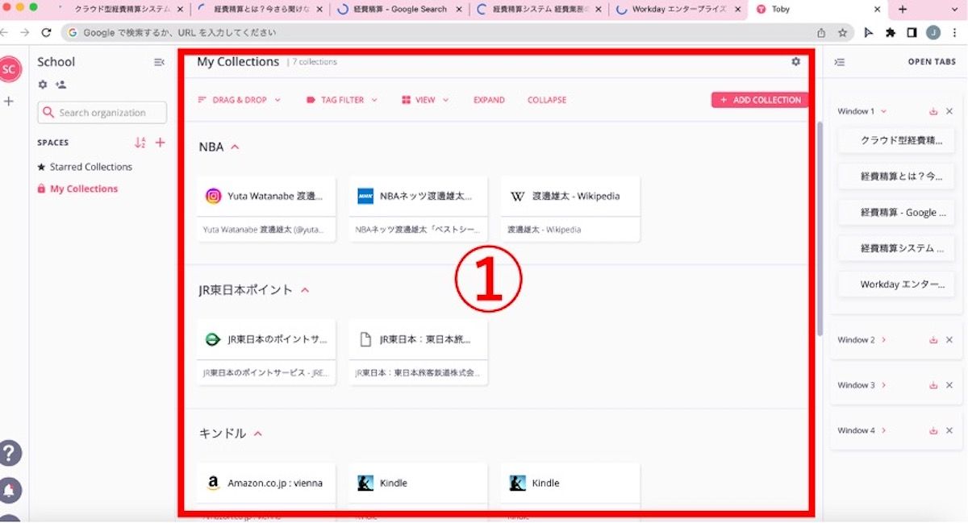Select クラウド型経費精 tab in Window 1 list
968x523 pixels.
896,140
